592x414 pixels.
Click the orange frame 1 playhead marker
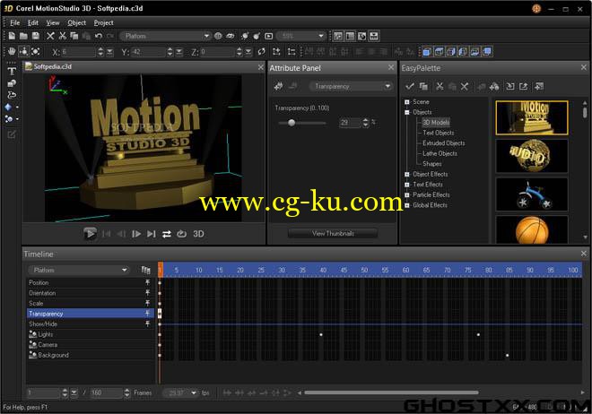coord(160,270)
